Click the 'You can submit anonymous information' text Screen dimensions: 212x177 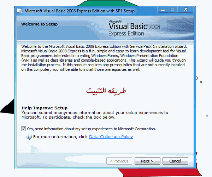(x=95, y=115)
